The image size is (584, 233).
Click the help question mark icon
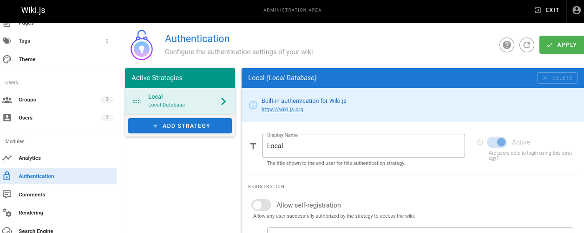pyautogui.click(x=507, y=45)
